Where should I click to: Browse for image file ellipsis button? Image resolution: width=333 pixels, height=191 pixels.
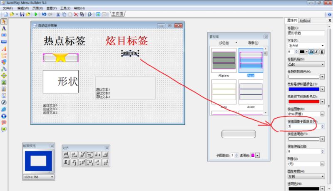click(322, 164)
